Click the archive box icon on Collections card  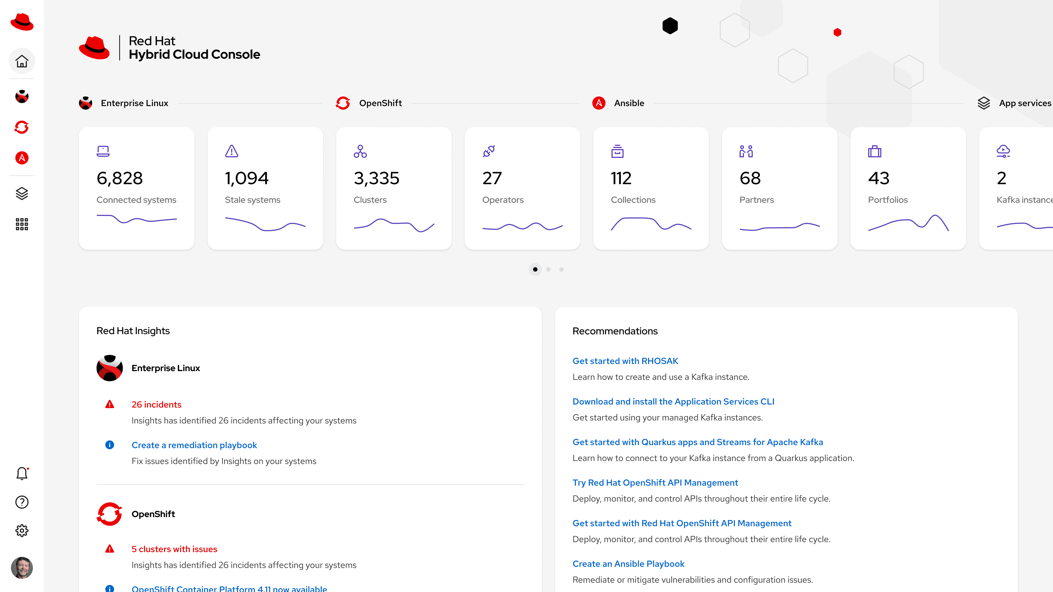coord(617,151)
